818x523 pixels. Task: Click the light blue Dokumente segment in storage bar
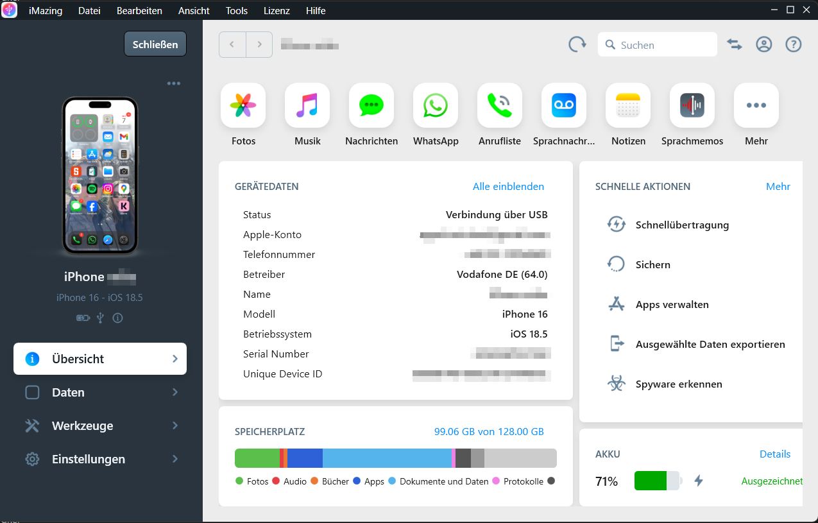(387, 458)
